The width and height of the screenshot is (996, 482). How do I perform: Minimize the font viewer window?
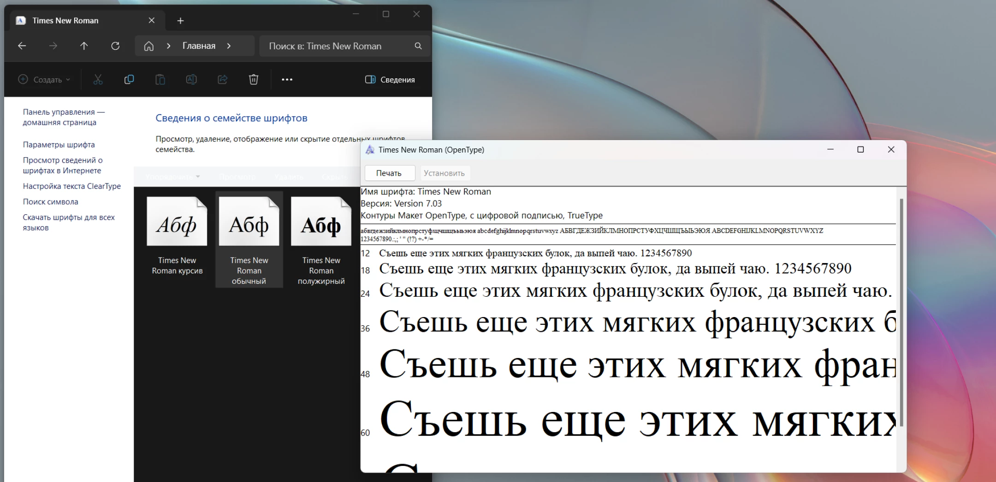830,149
